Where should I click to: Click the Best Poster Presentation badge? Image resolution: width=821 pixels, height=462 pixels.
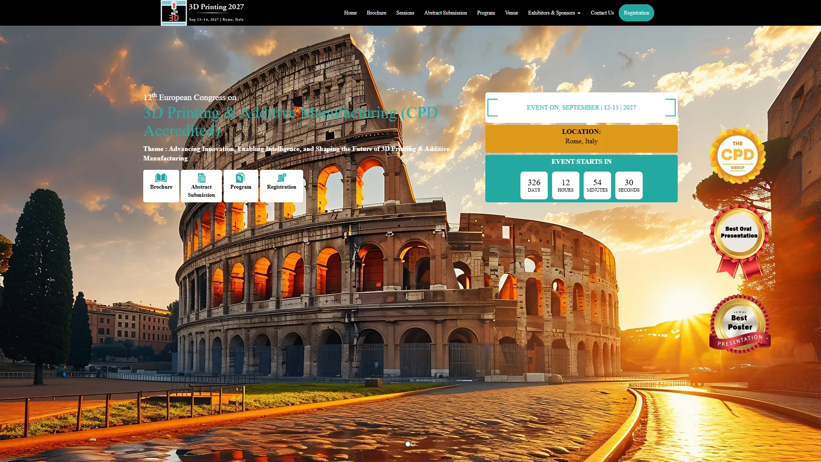(740, 324)
